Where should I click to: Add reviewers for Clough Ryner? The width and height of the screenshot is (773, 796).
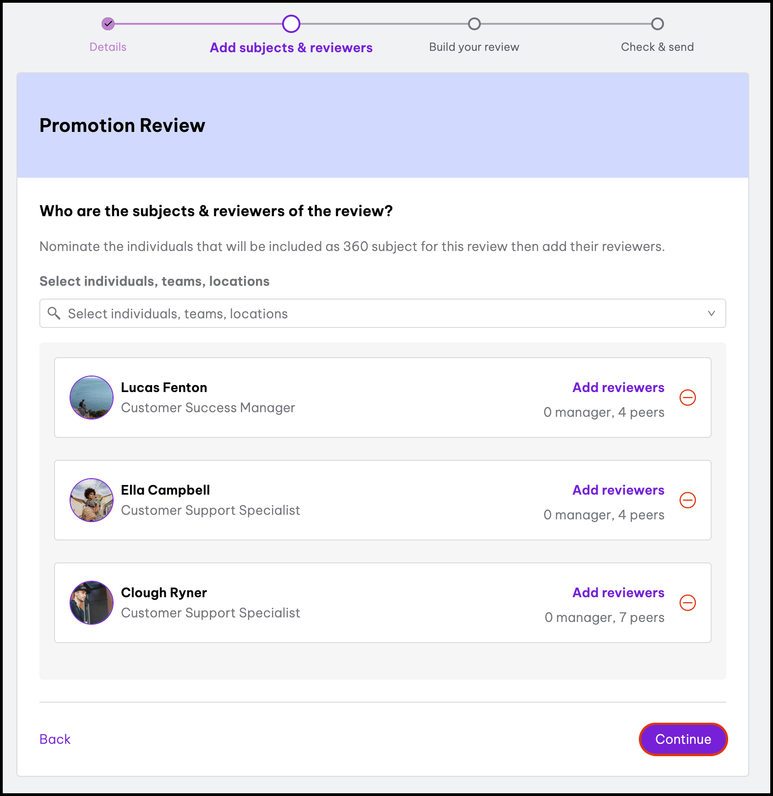point(618,593)
